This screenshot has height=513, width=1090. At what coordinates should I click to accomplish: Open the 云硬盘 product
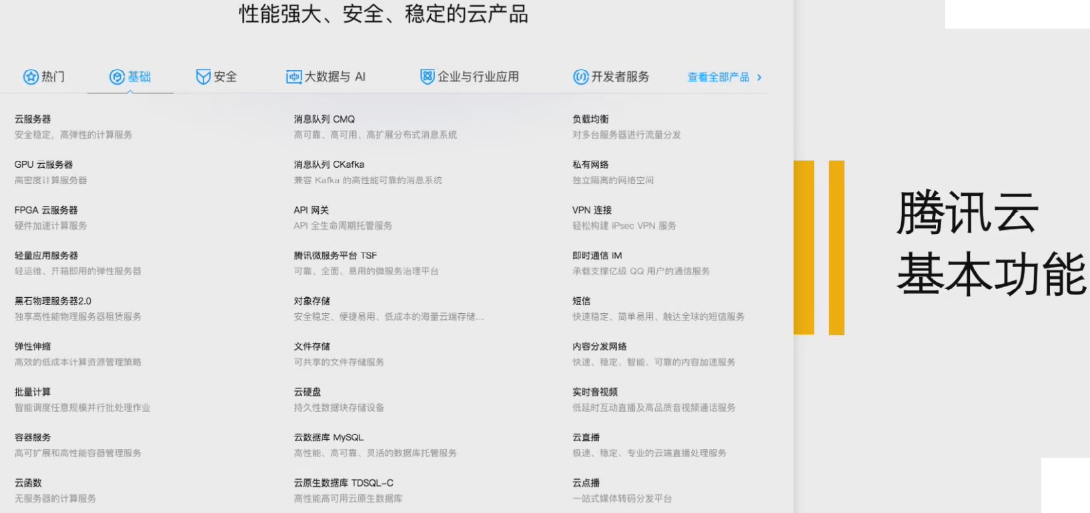308,392
